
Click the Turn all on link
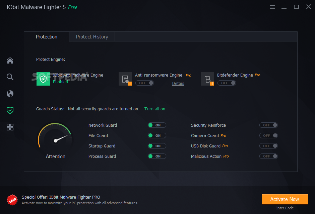click(155, 109)
